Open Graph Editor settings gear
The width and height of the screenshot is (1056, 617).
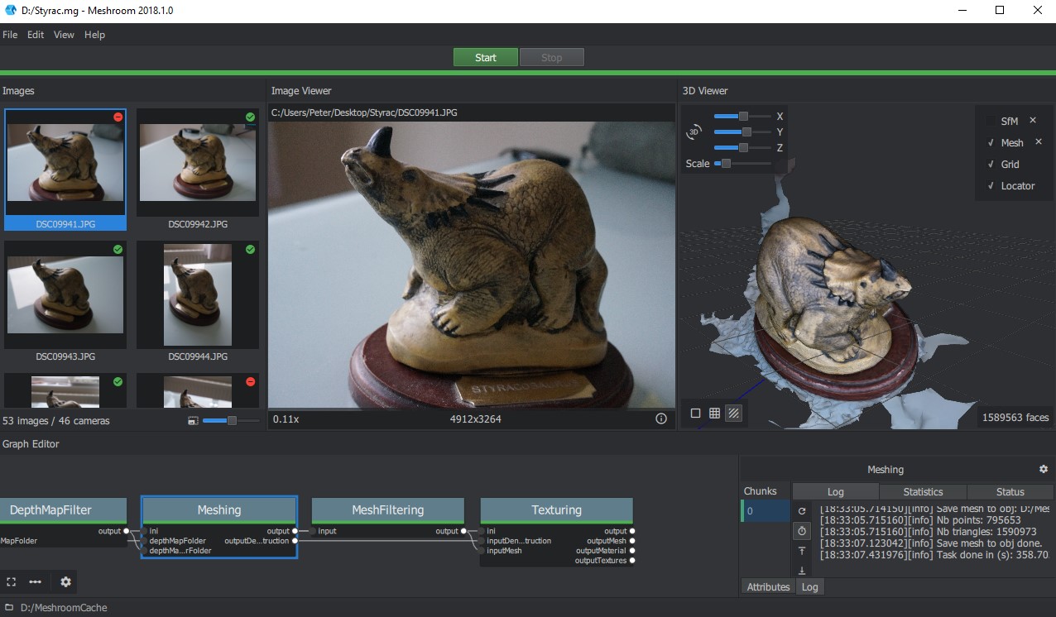66,582
